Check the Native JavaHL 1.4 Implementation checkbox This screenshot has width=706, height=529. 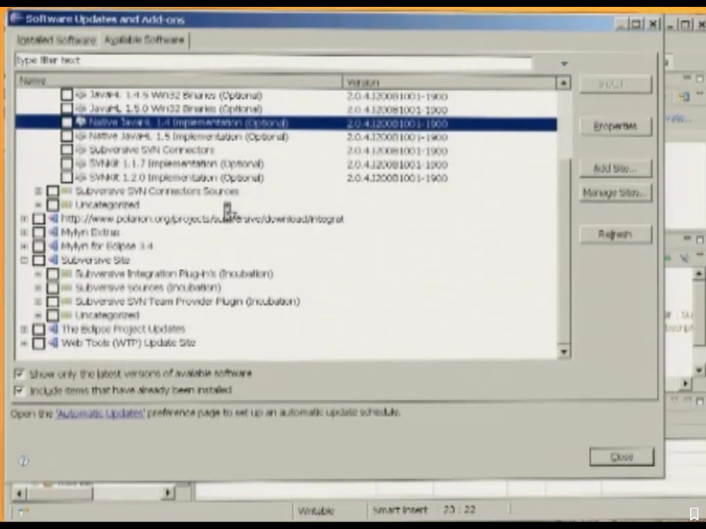pos(67,123)
